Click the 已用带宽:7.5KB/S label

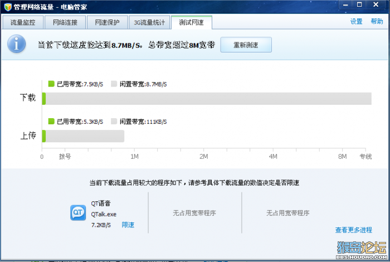pos(80,84)
